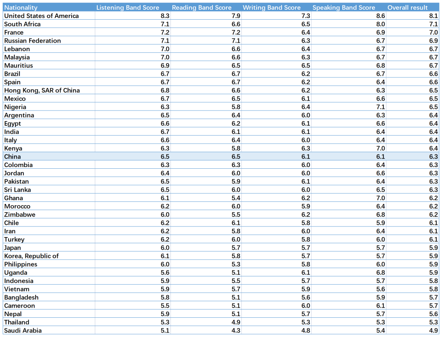The height and width of the screenshot is (337, 442).
Task: Select Nigeria's speaking score 7.1
Action: tap(381, 107)
